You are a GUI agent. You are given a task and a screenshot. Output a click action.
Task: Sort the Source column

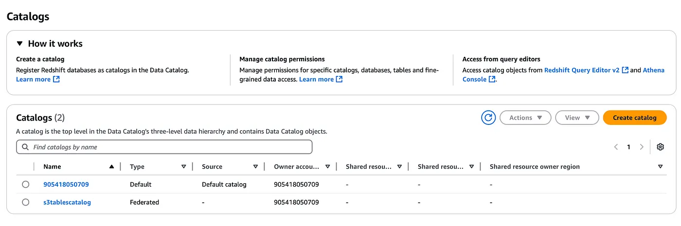(255, 167)
